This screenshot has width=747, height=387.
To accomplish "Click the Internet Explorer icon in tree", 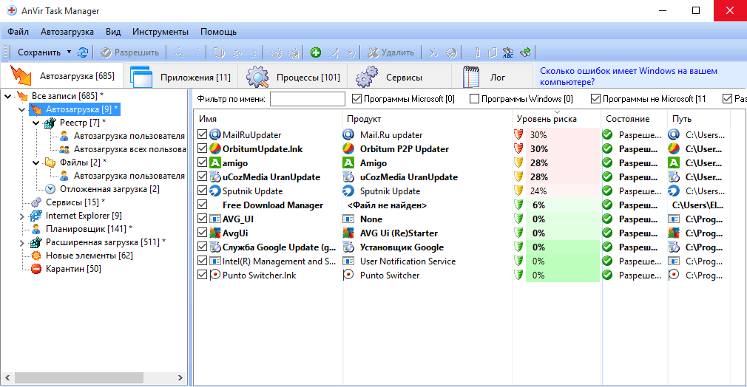I will (x=36, y=216).
